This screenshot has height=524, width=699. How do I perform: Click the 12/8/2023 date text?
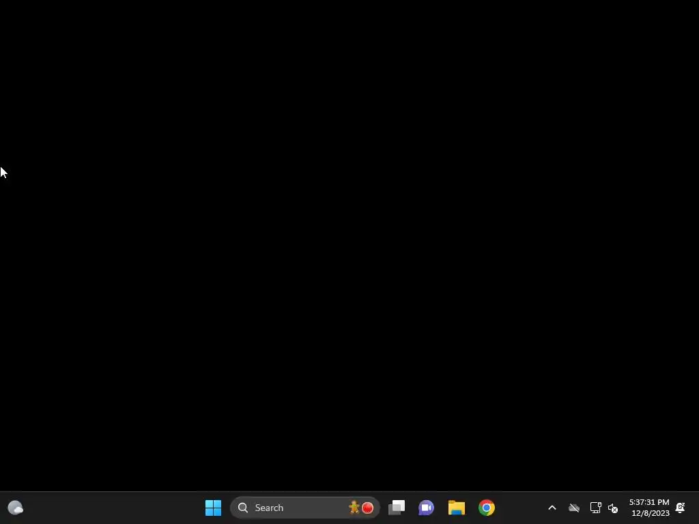[651, 513]
